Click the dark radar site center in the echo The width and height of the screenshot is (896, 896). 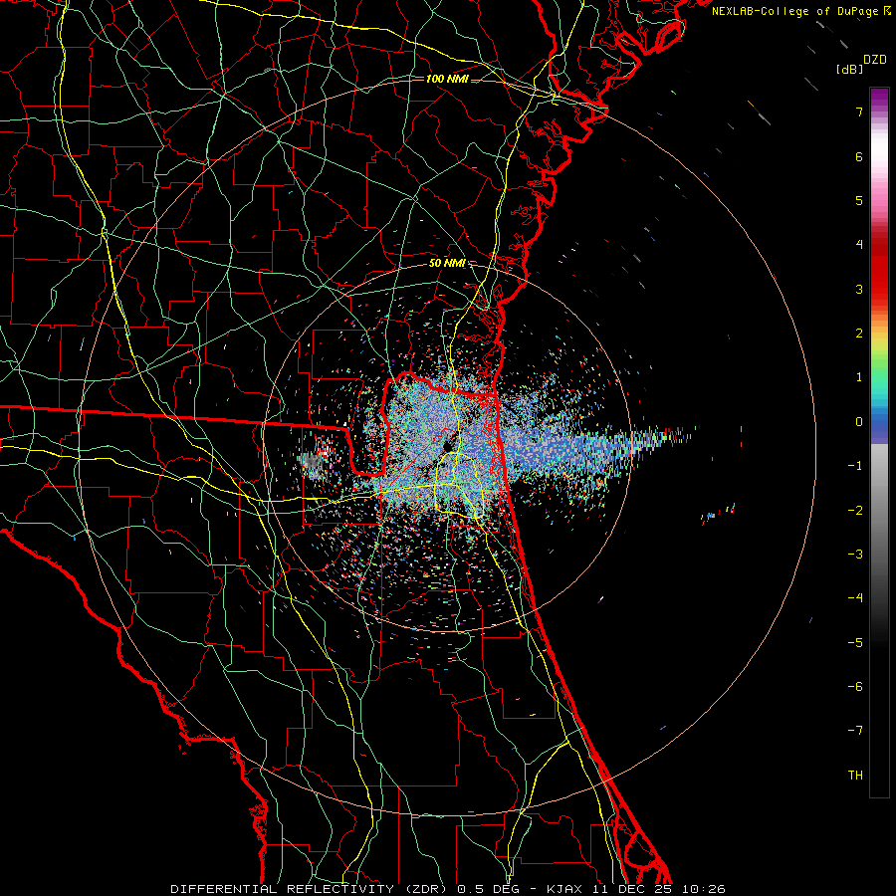[x=450, y=445]
